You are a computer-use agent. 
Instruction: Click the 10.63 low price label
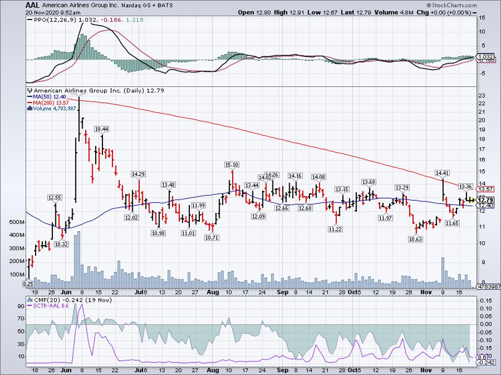tap(415, 239)
